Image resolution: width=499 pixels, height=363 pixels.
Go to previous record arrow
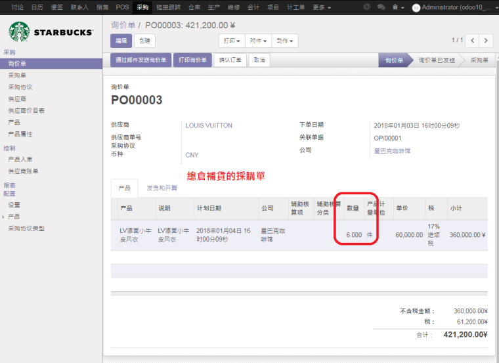[x=472, y=41]
